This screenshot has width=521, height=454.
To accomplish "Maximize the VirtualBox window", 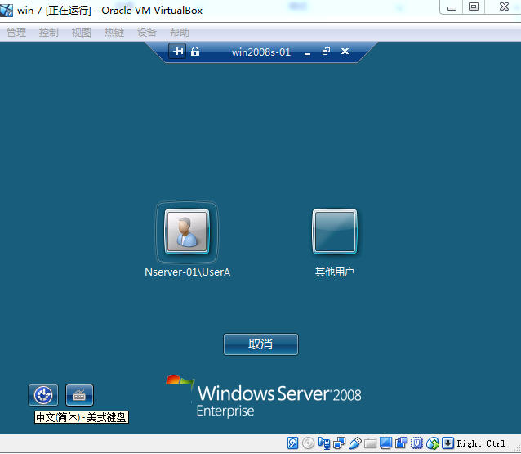I will pos(474,7).
